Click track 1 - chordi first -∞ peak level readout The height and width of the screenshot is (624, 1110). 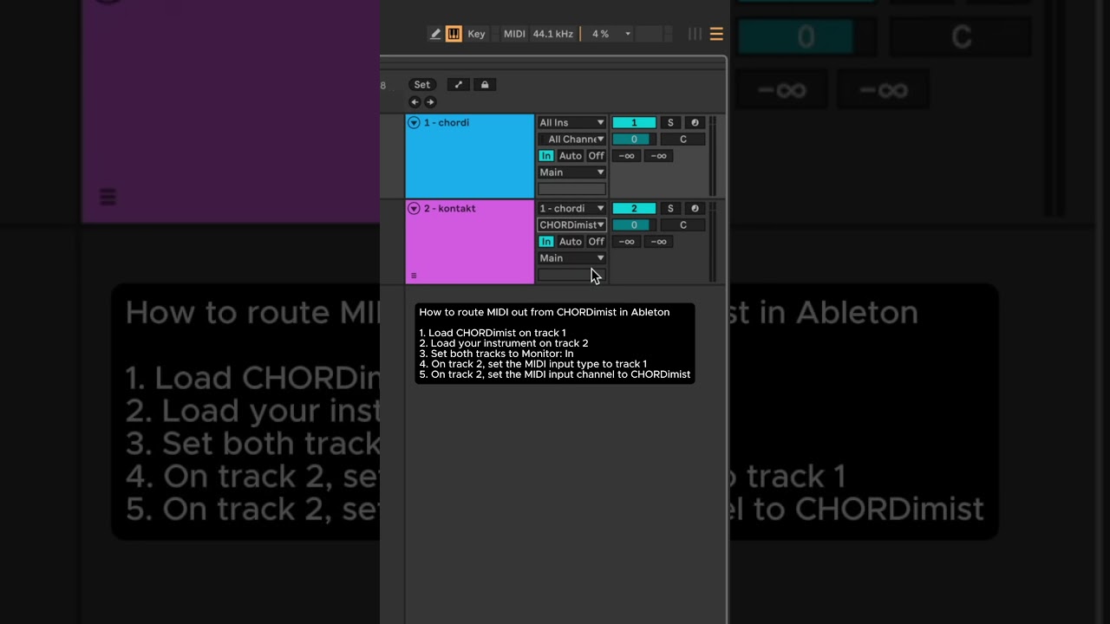pos(627,156)
